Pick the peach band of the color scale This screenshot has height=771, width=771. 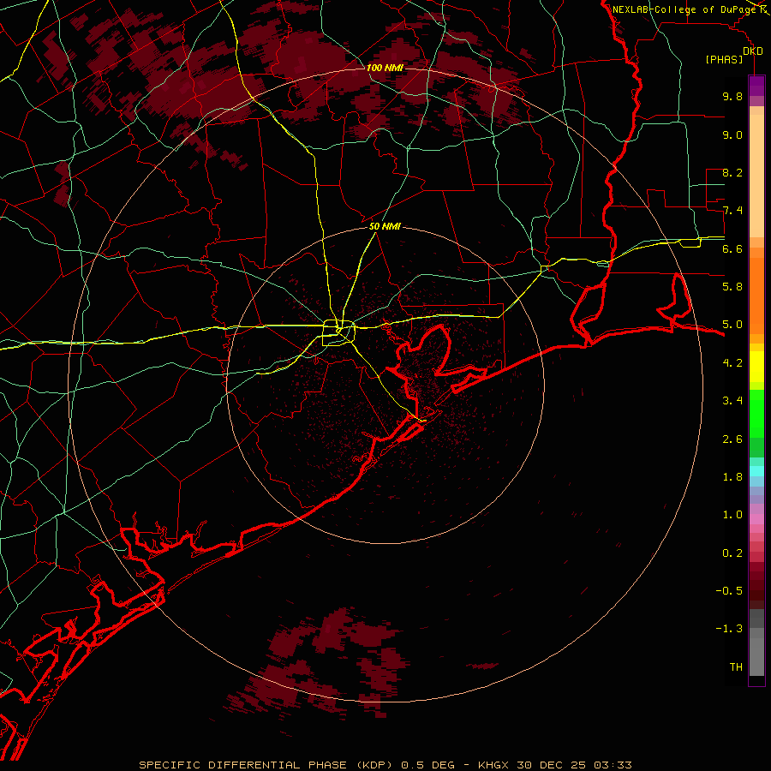(756, 176)
